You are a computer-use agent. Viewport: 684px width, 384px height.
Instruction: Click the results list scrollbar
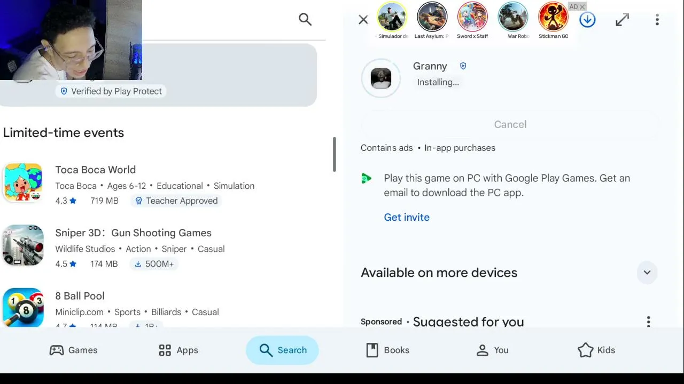(x=335, y=155)
